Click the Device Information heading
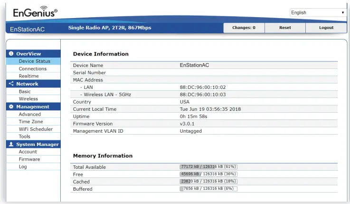The width and height of the screenshot is (350, 204). 101,54
